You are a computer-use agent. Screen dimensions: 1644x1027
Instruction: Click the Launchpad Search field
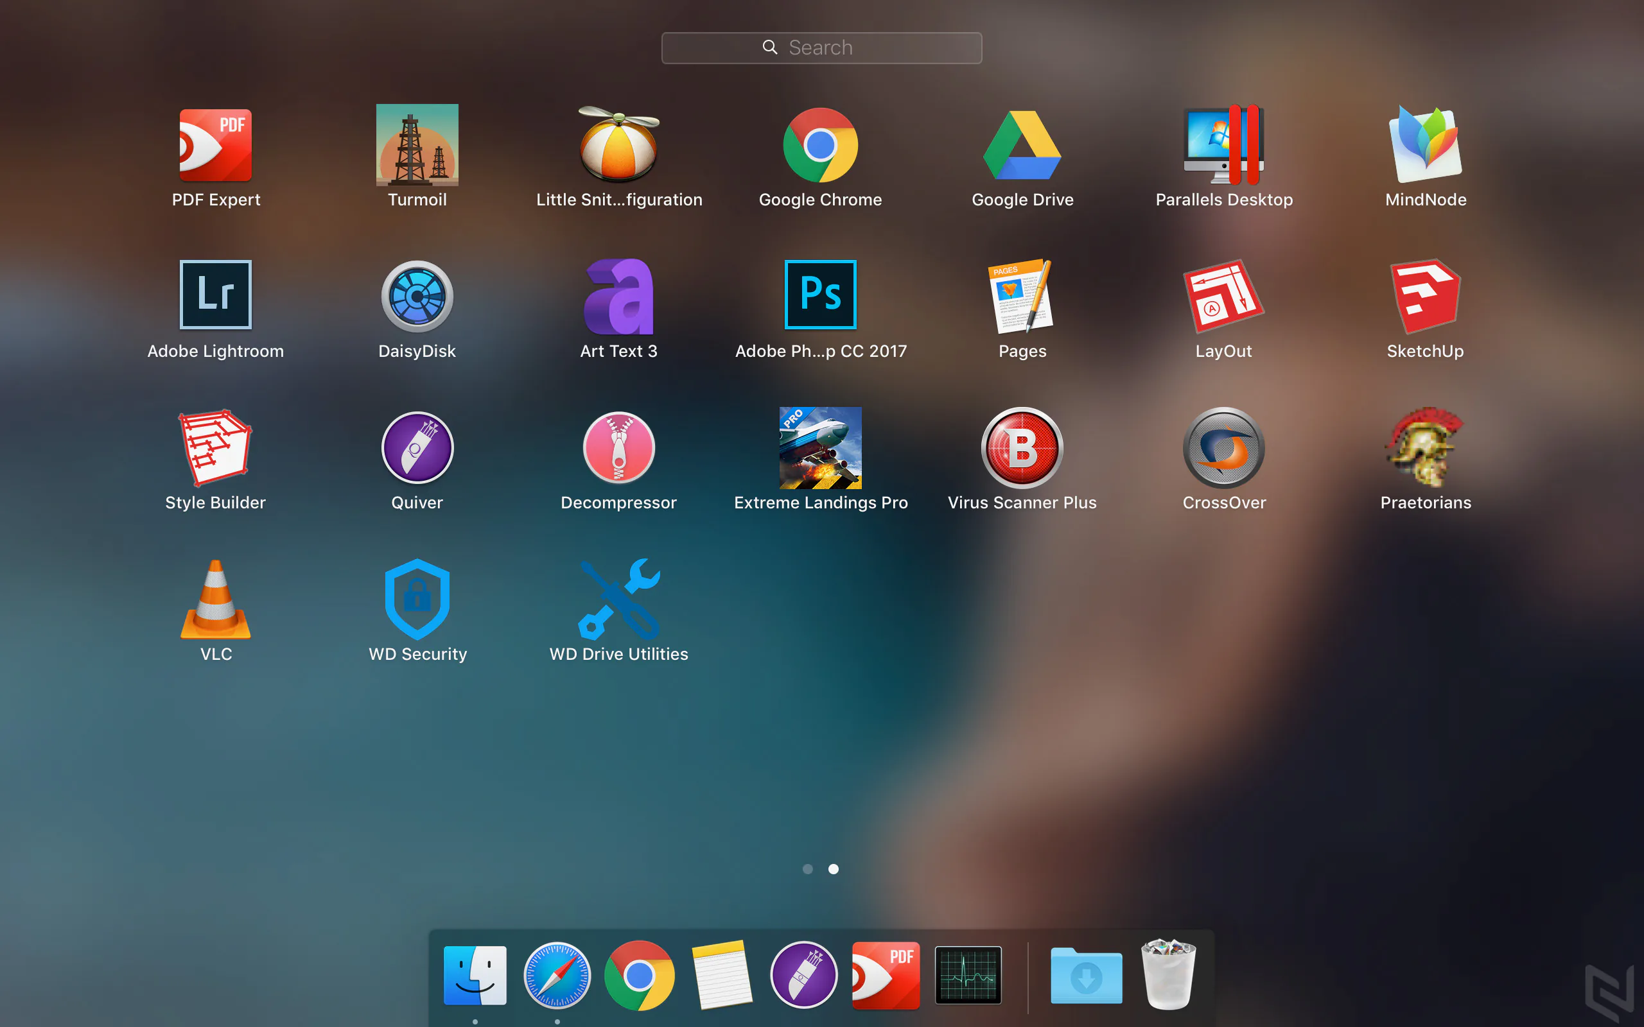[x=821, y=47]
